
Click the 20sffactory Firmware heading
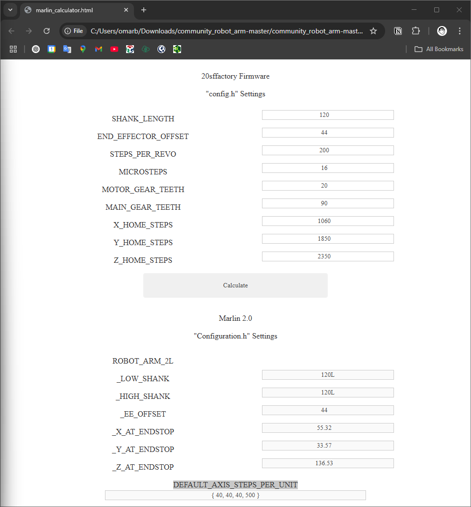235,76
